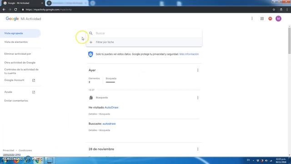Click external link icon beside Ayuda
This screenshot has width=291, height=164.
[x=34, y=92]
